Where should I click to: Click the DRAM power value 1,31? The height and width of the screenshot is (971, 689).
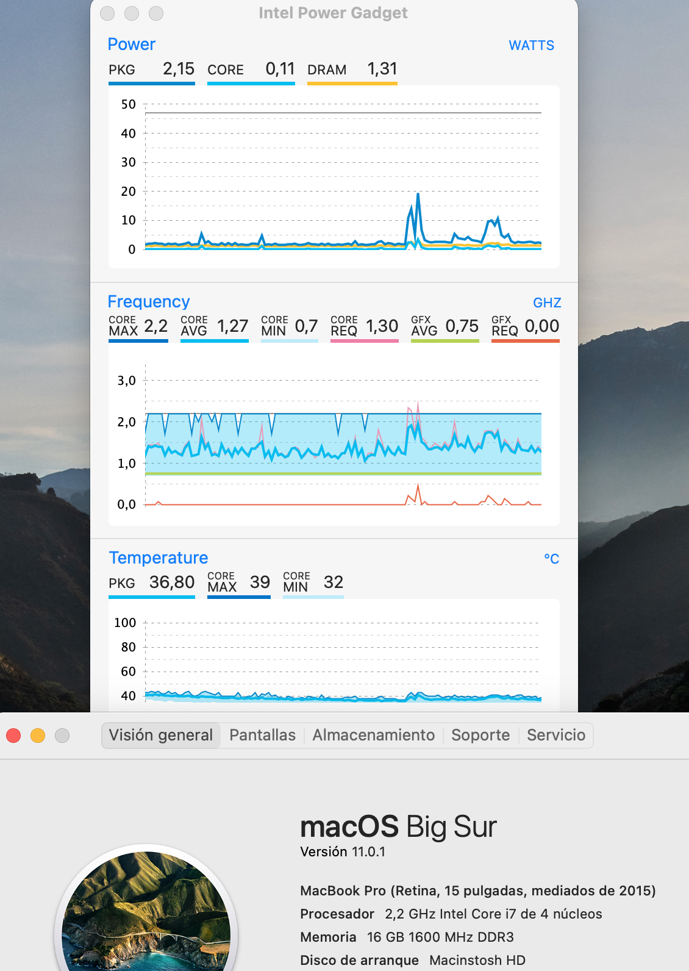click(382, 69)
